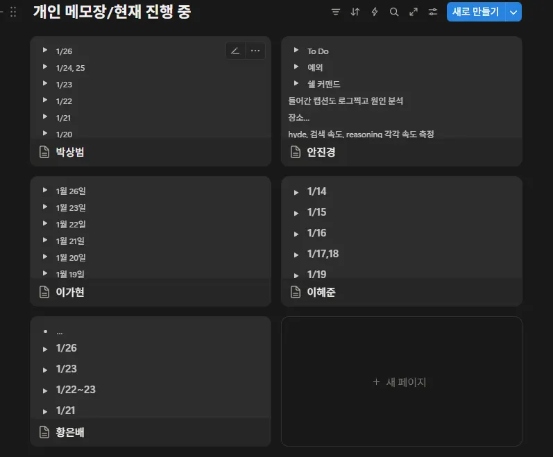Open the 이혜준 page card title
Viewport: 553px width, 457px height.
coord(321,292)
